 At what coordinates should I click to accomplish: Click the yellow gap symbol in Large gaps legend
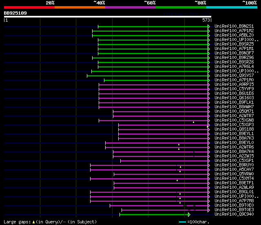(33, 222)
